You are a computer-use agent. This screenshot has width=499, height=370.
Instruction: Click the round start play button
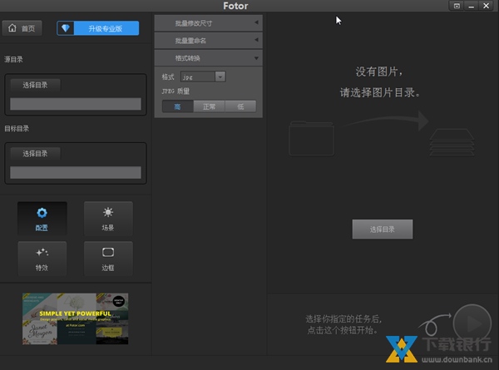[x=472, y=323]
